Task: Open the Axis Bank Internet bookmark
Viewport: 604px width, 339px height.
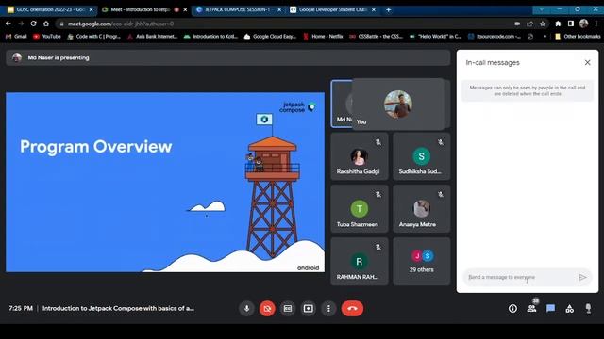Action: pyautogui.click(x=153, y=37)
